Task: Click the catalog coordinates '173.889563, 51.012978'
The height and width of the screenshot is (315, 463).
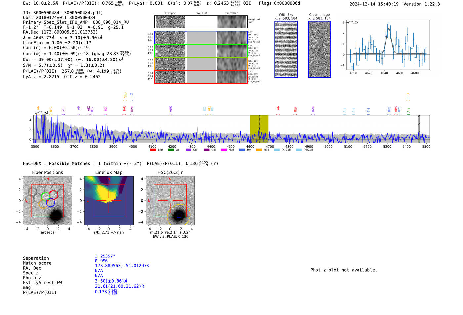Action: (x=122, y=266)
